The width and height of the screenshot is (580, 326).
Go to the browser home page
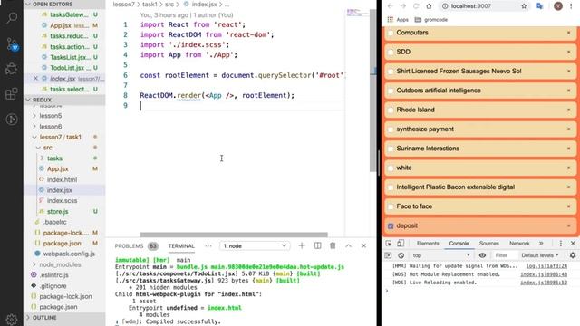click(x=429, y=6)
